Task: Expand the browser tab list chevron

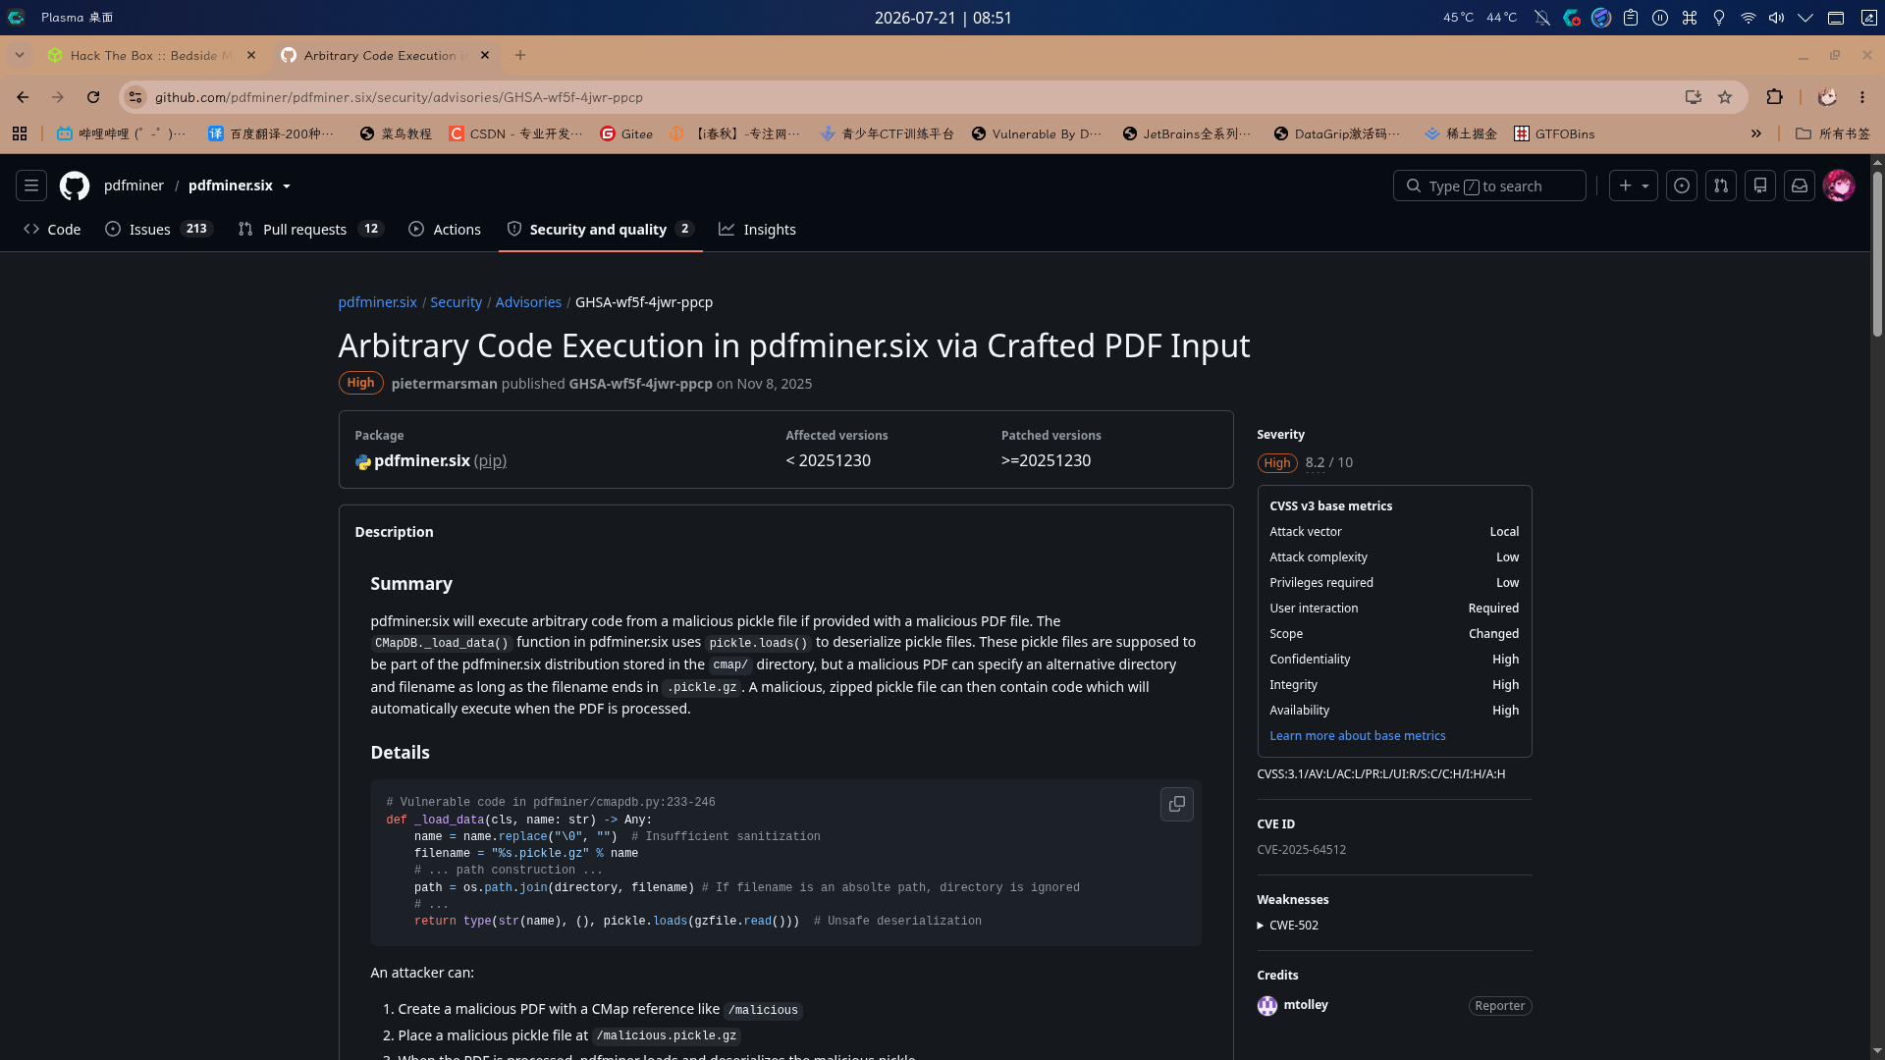Action: click(x=20, y=55)
